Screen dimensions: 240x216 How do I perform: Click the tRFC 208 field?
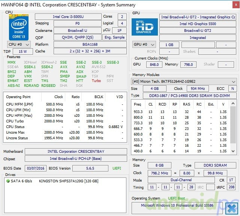point(231,187)
